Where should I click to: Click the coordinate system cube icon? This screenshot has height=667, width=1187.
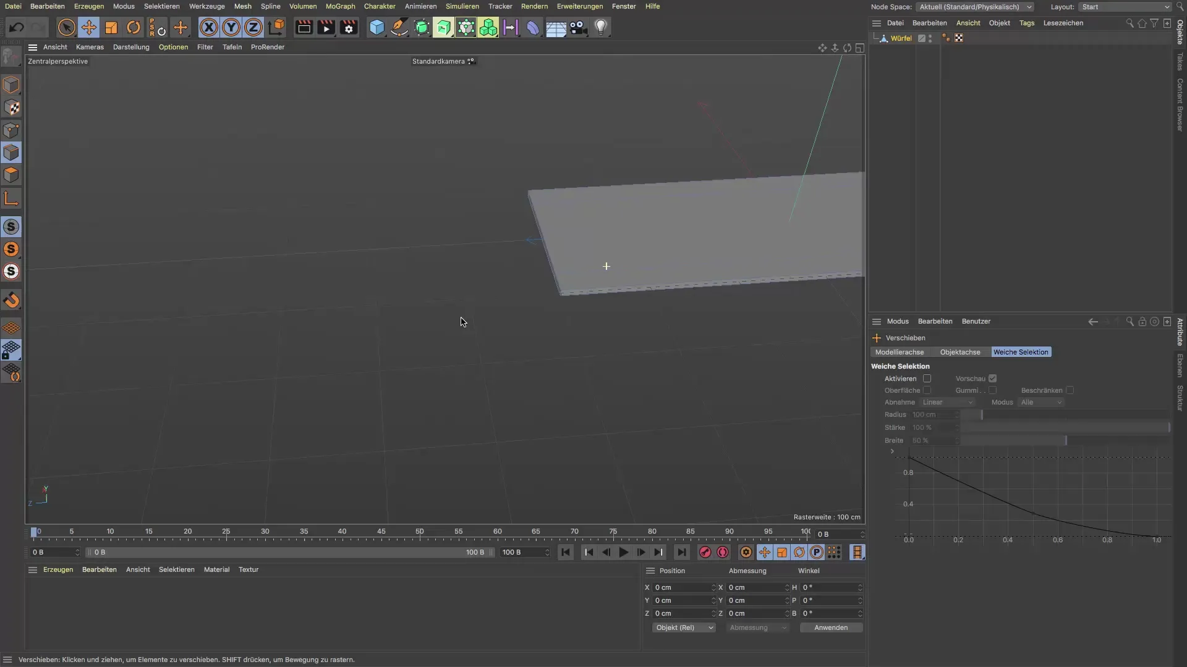click(276, 27)
